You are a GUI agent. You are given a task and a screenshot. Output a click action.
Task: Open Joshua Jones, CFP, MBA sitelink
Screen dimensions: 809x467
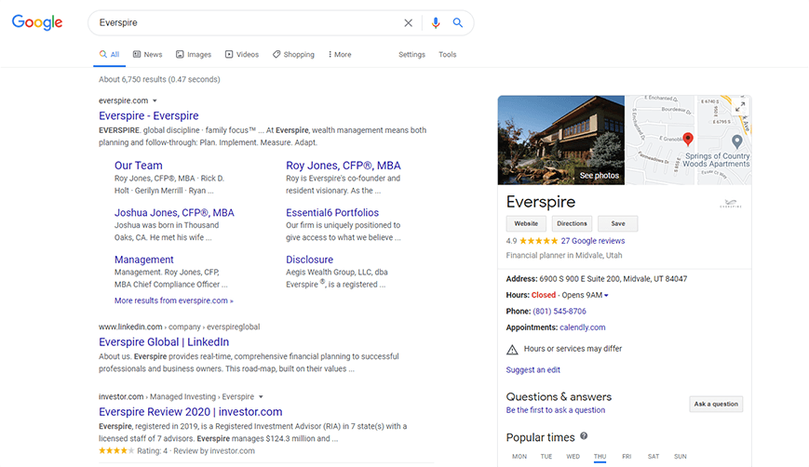(x=174, y=212)
